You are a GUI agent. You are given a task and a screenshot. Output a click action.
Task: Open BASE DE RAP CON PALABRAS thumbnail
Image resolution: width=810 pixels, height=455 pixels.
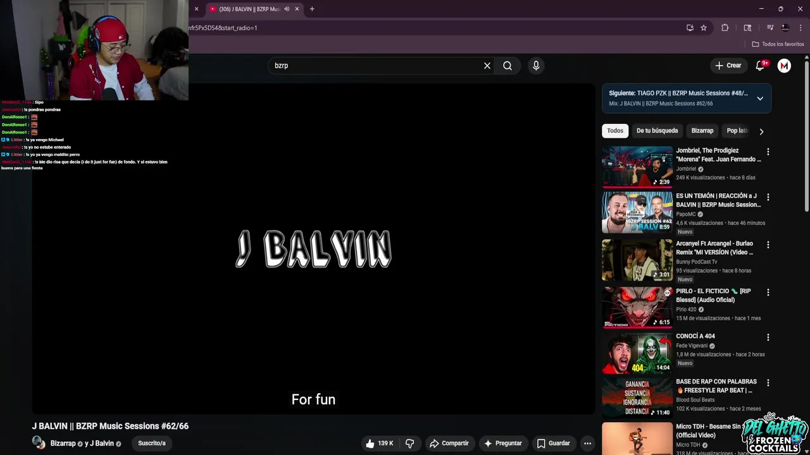click(x=637, y=397)
